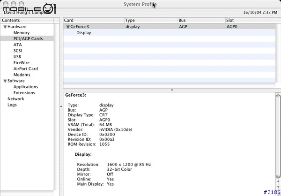
Task: Sort by the Slot column header
Action: 251,20
